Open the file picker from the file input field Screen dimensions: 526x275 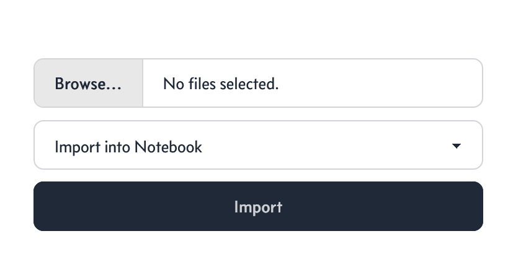click(x=258, y=83)
